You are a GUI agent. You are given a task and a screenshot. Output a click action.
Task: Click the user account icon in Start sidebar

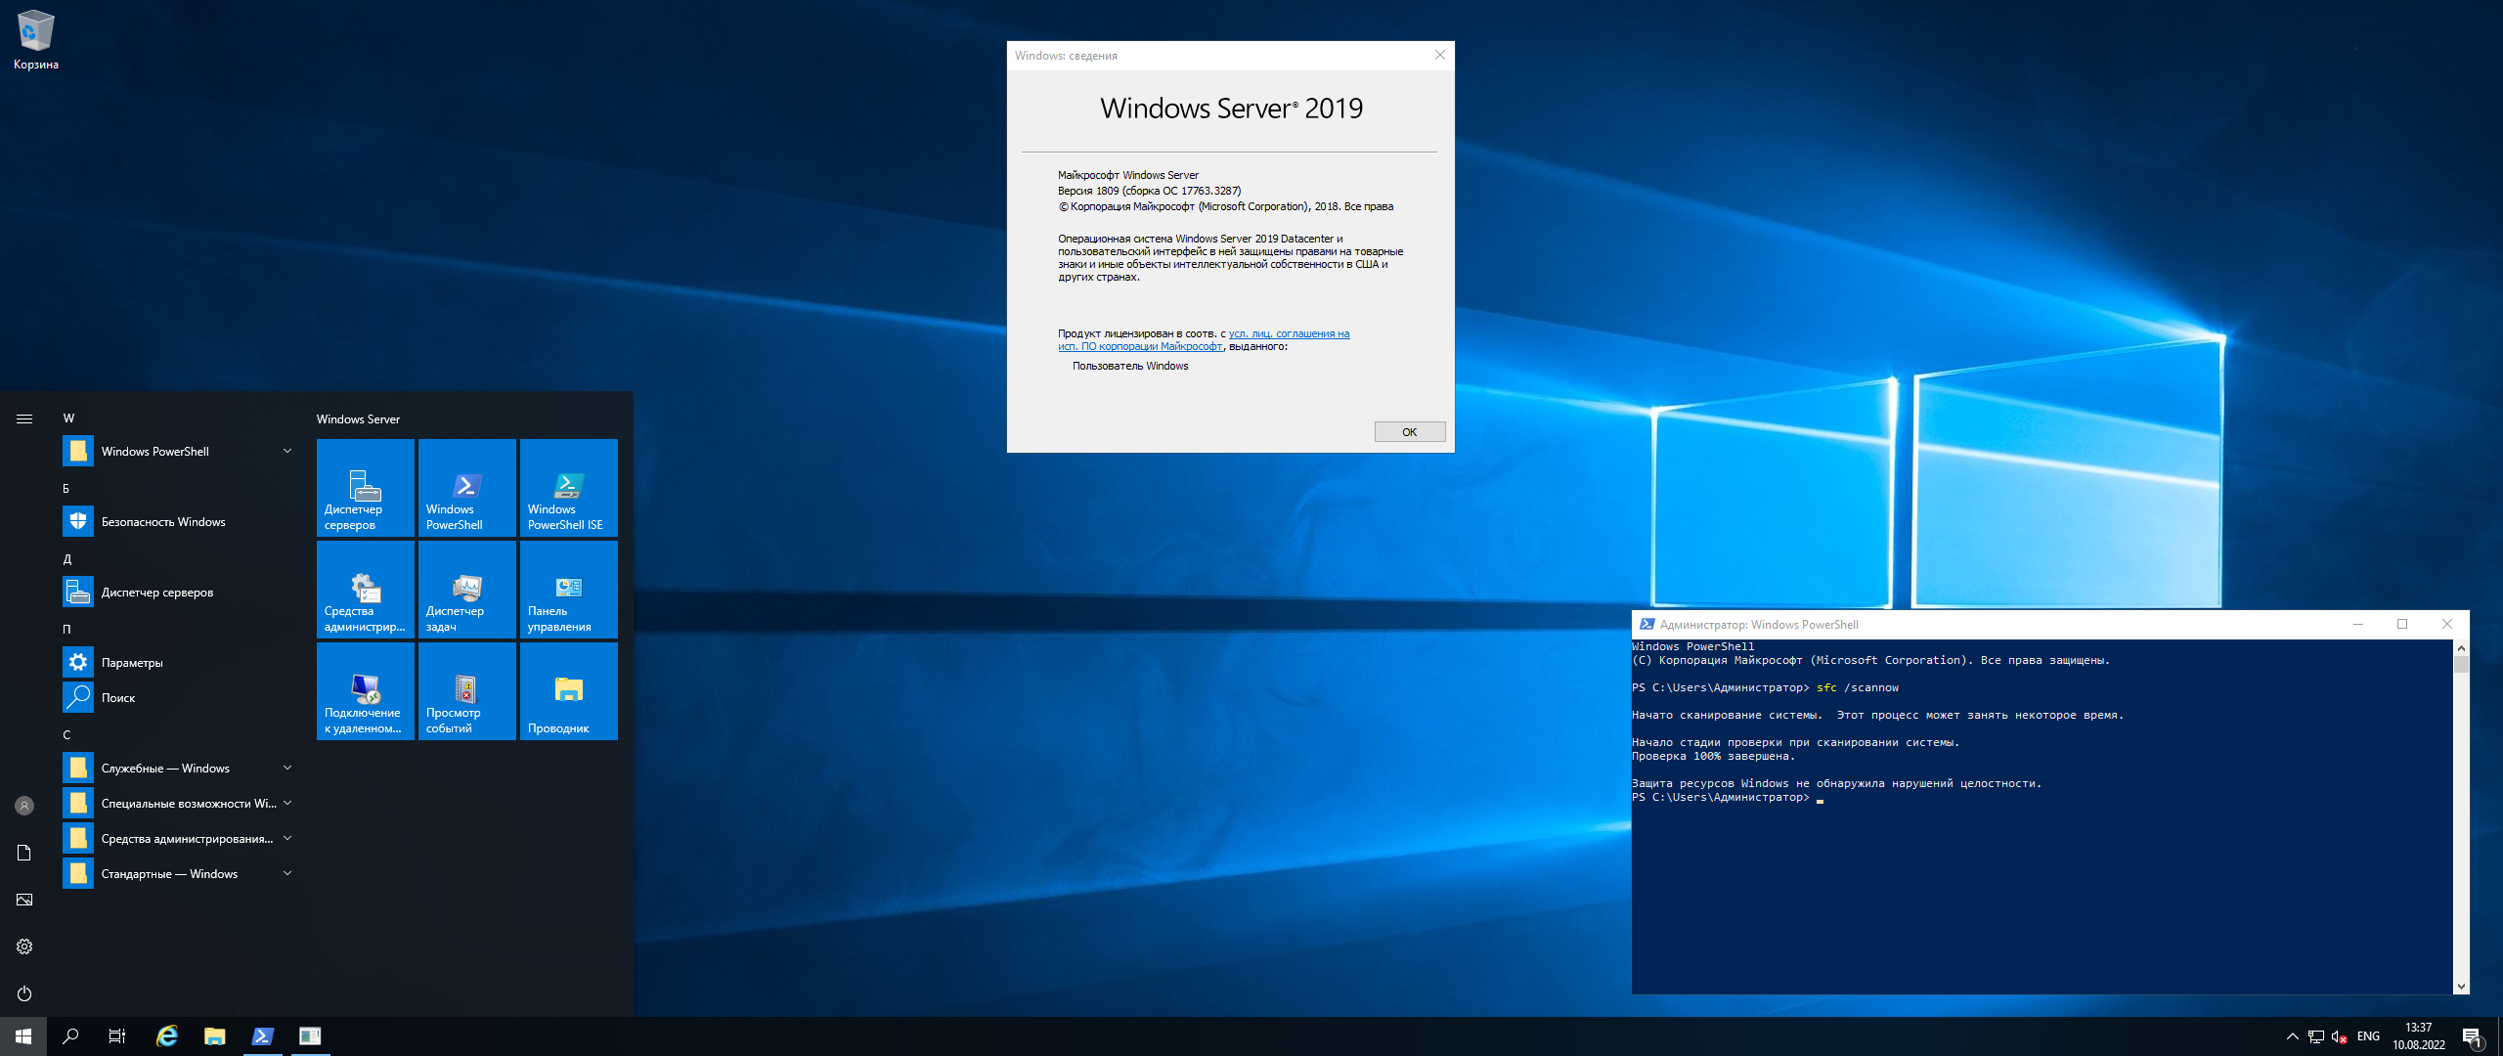tap(24, 806)
